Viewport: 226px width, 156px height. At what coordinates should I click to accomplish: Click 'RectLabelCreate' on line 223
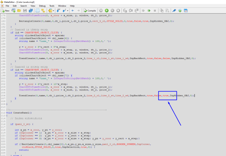(33, 144)
